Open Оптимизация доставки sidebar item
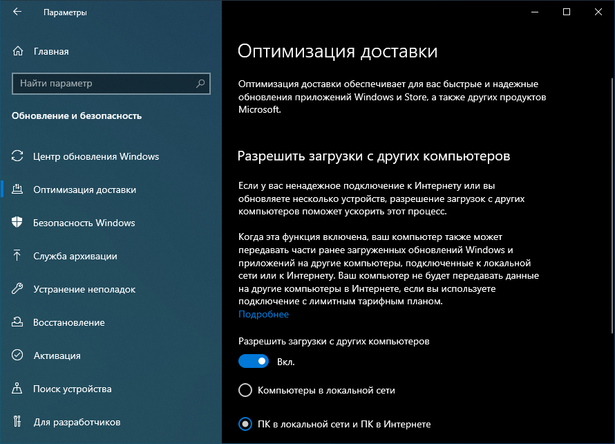The height and width of the screenshot is (444, 615). coord(84,189)
